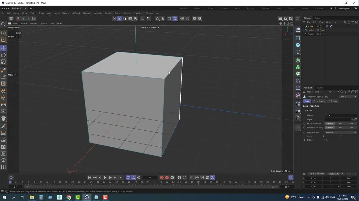Screen dimensions: 359x201
Task: Open the MoGraph menu
Action: 76,13
